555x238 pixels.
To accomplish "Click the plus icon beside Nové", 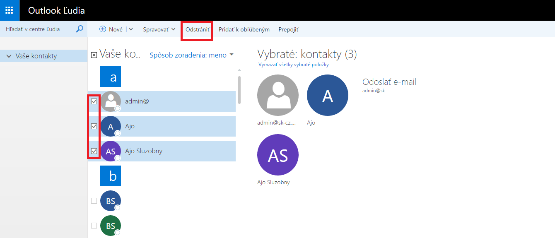I will 103,29.
